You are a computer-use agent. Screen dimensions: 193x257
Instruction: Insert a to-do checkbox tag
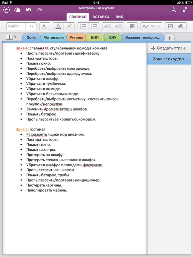coord(170,26)
